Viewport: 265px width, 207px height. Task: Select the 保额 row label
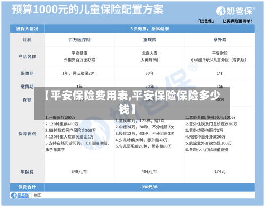pyautogui.click(x=27, y=100)
